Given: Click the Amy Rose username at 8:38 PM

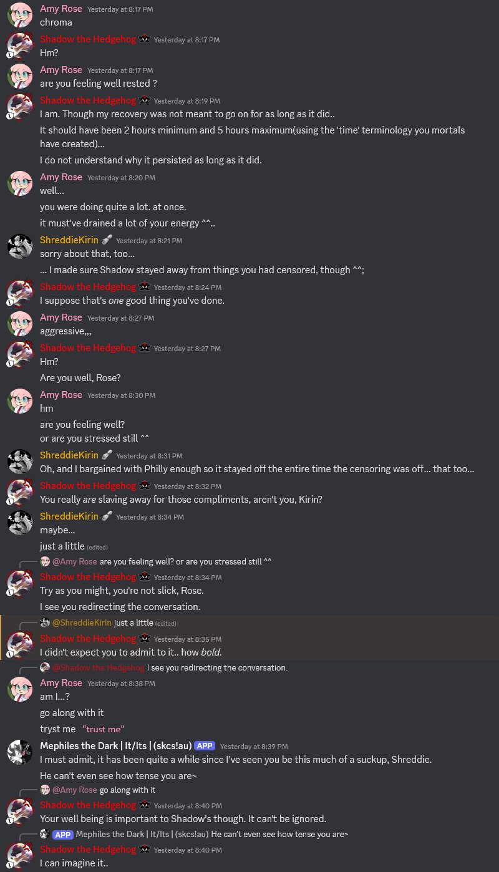Looking at the screenshot, I should tap(61, 683).
